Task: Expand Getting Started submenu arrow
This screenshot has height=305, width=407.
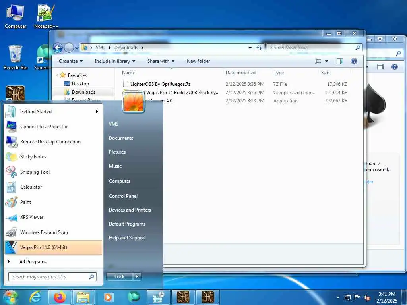Action: 97,112
